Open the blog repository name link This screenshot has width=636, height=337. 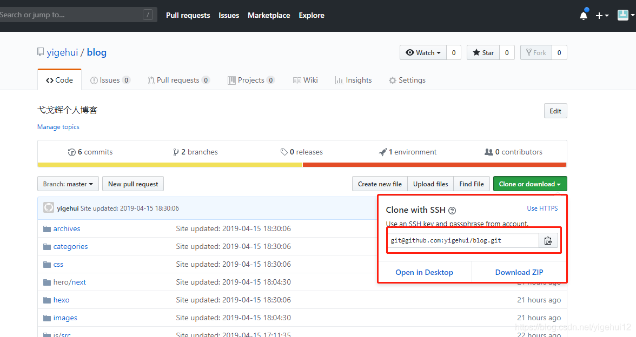point(96,52)
